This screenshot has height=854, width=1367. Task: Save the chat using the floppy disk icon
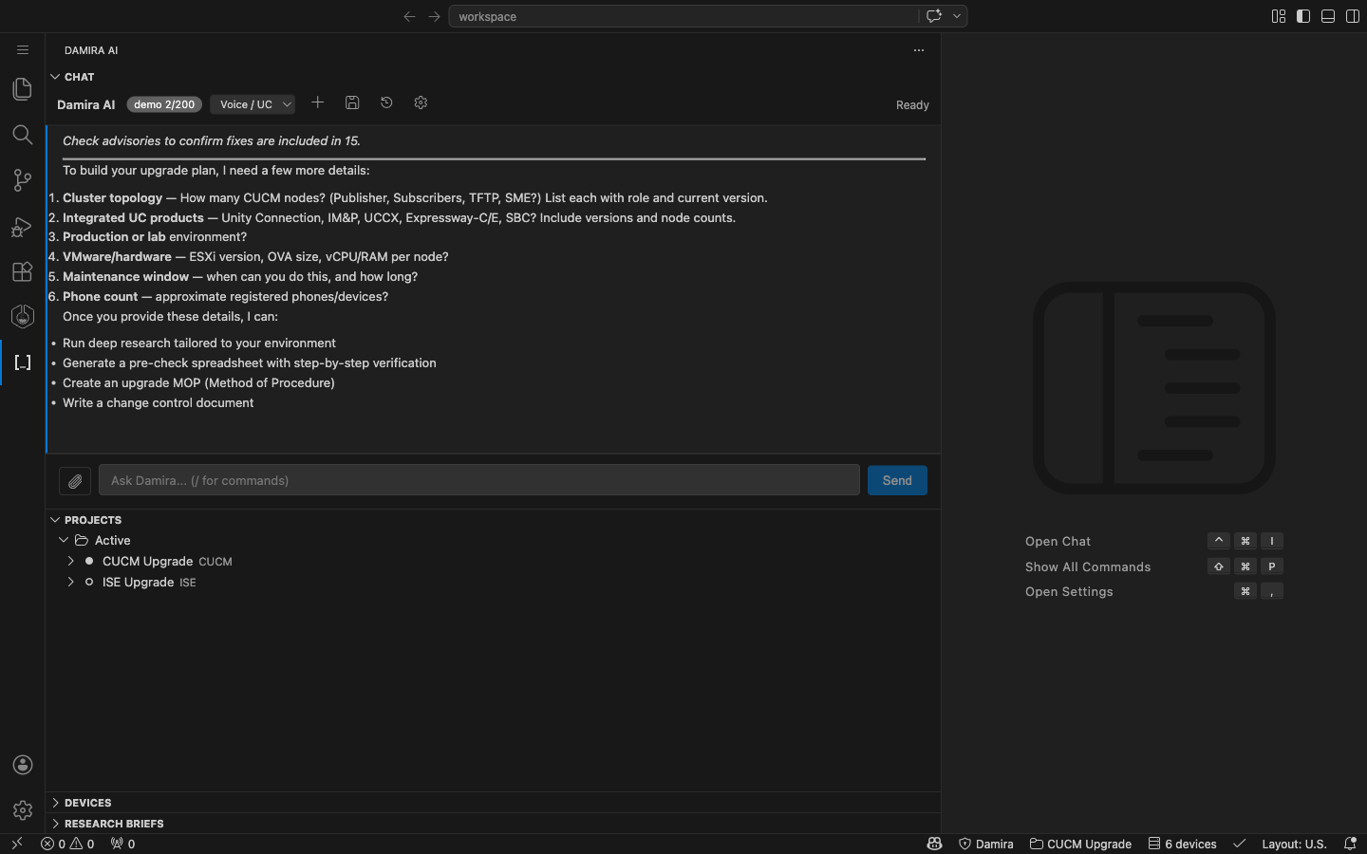pos(352,102)
